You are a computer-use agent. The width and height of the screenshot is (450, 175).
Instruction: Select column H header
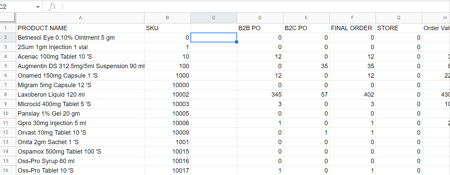(x=436, y=18)
